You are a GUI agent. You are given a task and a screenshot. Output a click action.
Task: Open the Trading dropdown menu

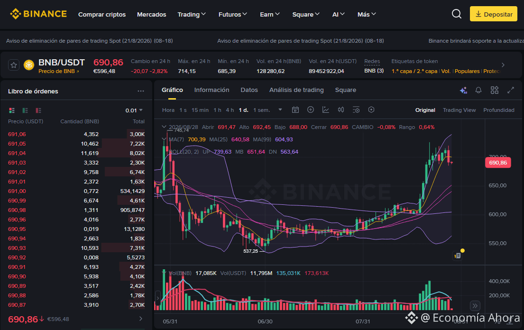coord(192,14)
